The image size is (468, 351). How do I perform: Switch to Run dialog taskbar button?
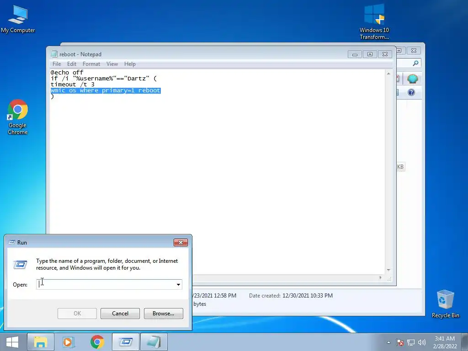126,342
